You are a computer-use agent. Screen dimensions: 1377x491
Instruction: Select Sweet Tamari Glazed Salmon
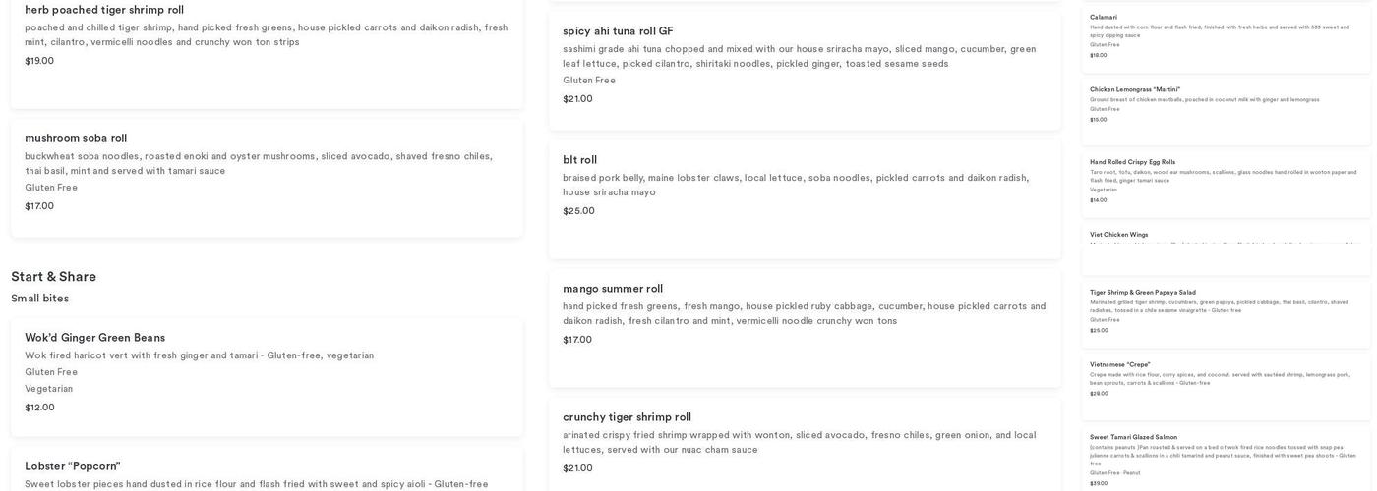1133,437
